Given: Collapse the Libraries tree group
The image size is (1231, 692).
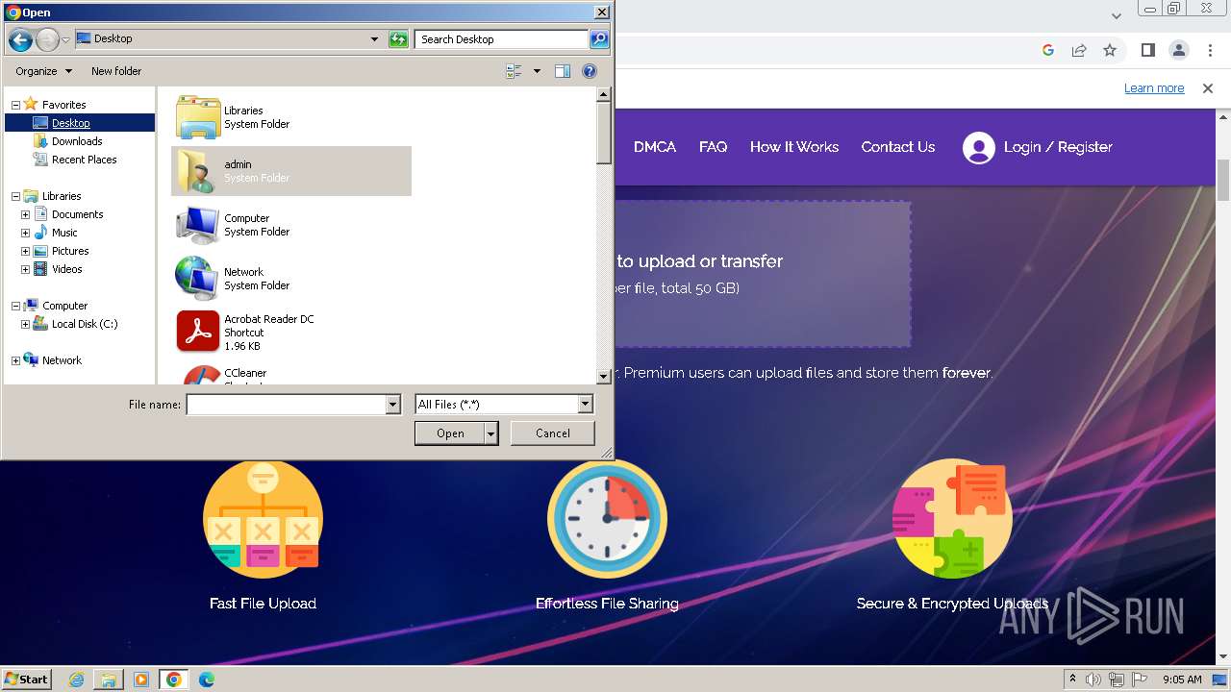Looking at the screenshot, I should 15,196.
